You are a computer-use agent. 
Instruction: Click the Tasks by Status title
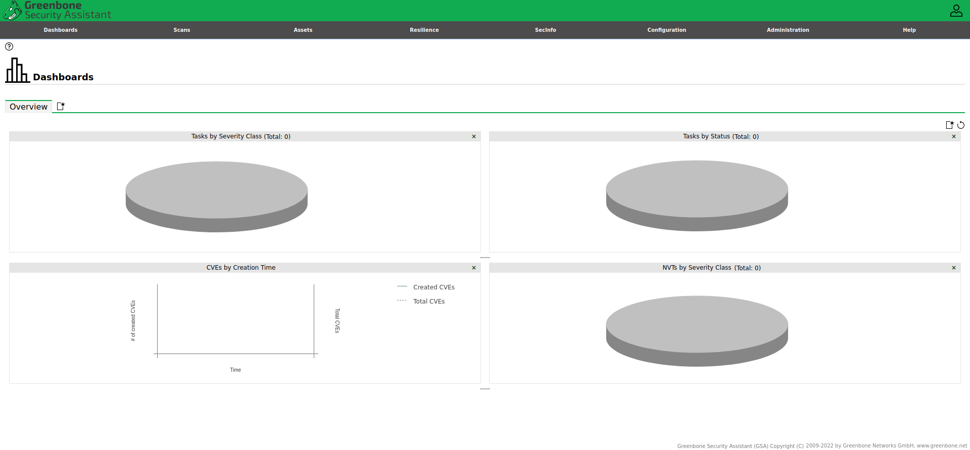pos(720,136)
